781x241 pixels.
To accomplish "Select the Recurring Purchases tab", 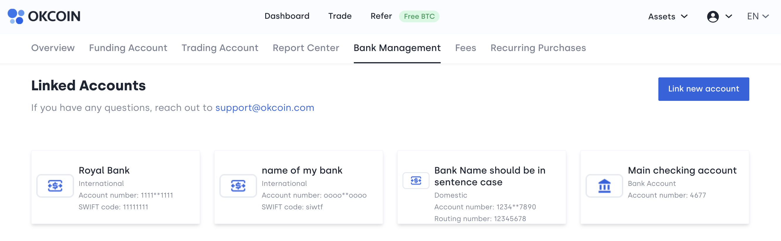I will point(538,48).
